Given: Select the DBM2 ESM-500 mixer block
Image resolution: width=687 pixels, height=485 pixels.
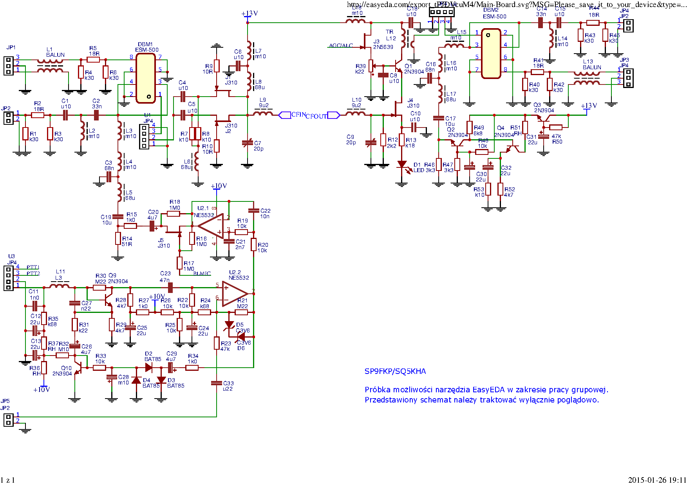Looking at the screenshot, I should pos(491,54).
